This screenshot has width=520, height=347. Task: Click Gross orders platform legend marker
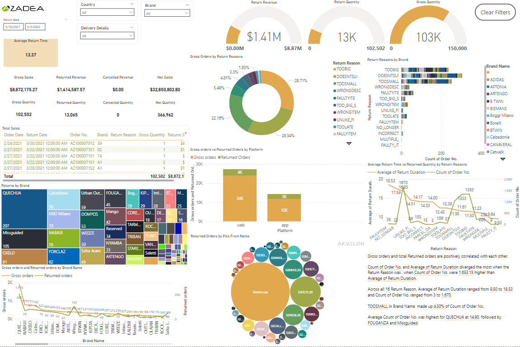(192, 157)
